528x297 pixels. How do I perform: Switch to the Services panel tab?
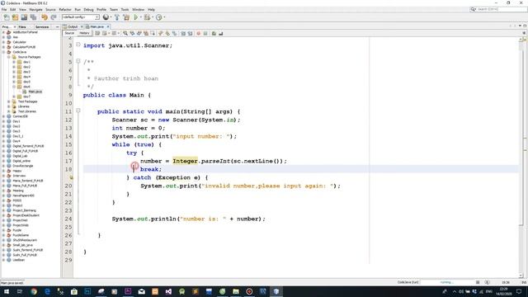pos(42,26)
